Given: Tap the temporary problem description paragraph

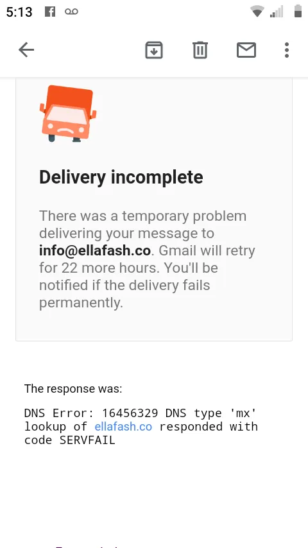Looking at the screenshot, I should [147, 259].
